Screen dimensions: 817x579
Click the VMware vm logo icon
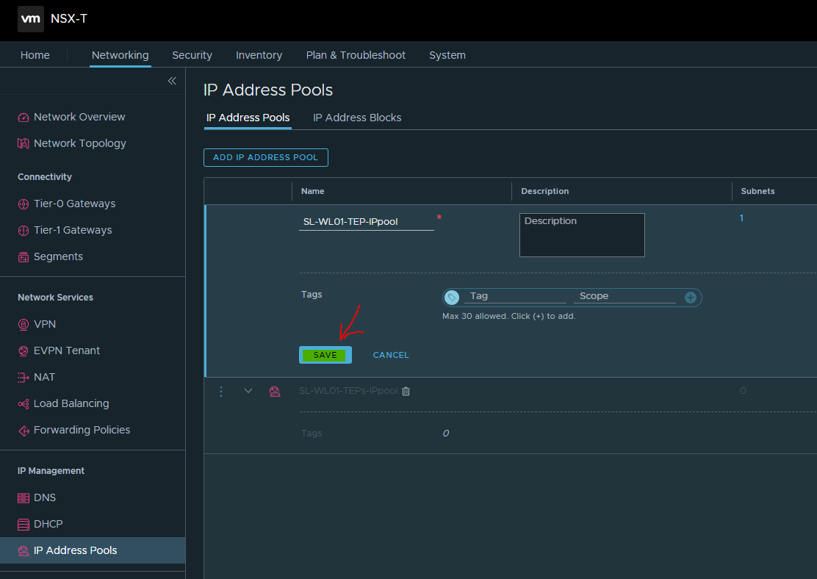point(31,19)
